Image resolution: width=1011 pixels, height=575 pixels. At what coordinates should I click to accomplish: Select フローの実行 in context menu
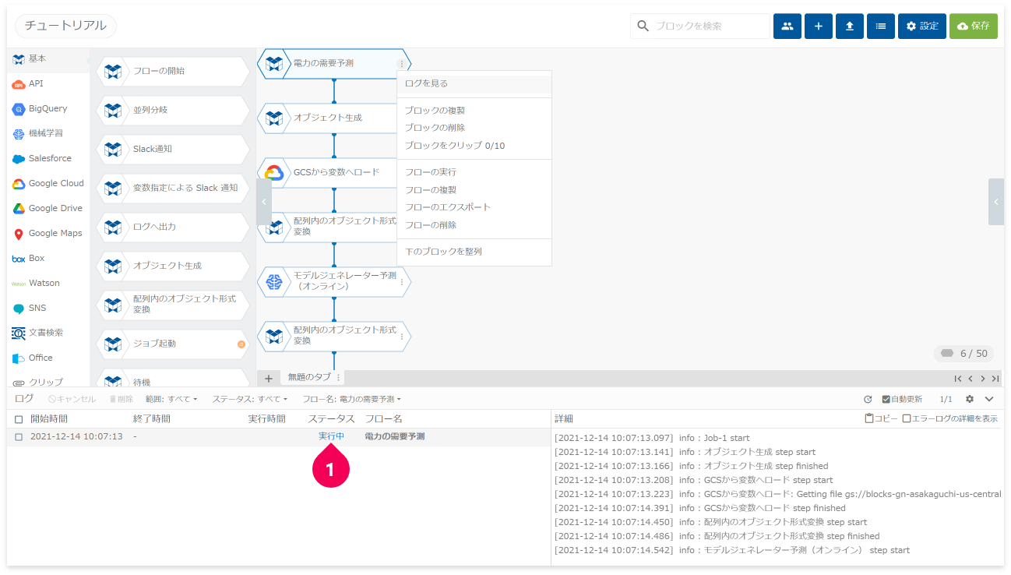tap(430, 172)
